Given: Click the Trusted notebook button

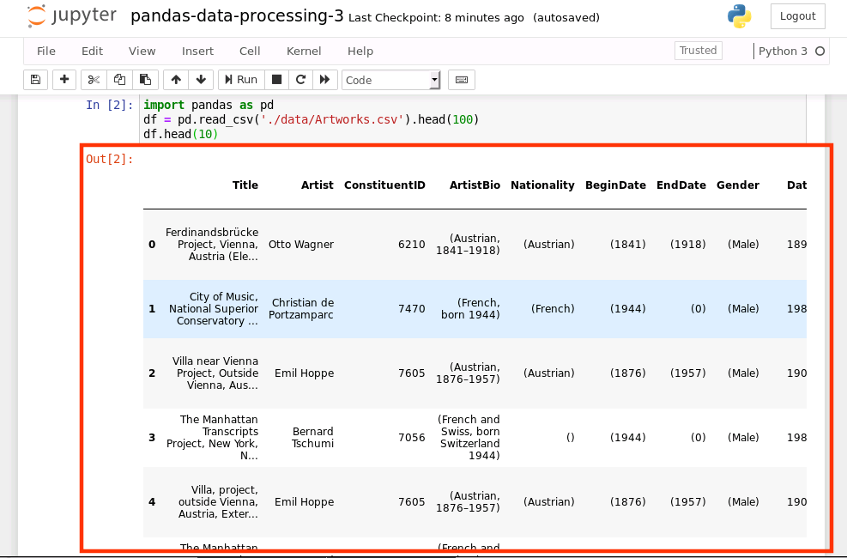Looking at the screenshot, I should click(698, 51).
